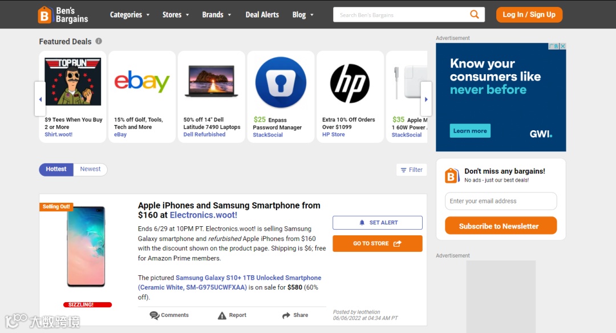Close the GWI advertisement with the X
The width and height of the screenshot is (616, 333).
point(562,46)
